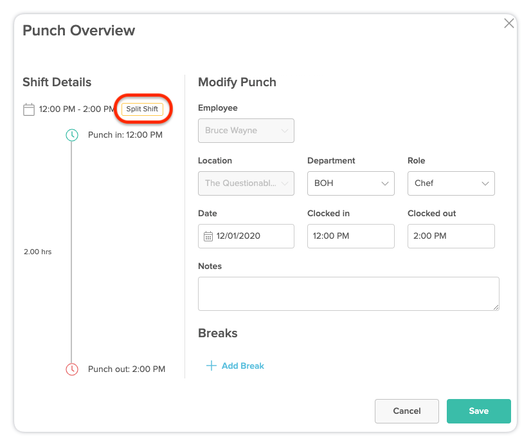Image resolution: width=531 pixels, height=446 pixels.
Task: Open the Employee dropdown showing Bruce Wayne
Action: pos(246,131)
